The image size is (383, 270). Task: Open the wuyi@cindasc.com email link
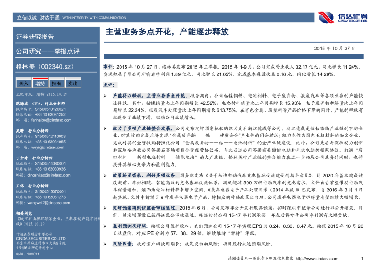[45, 147]
